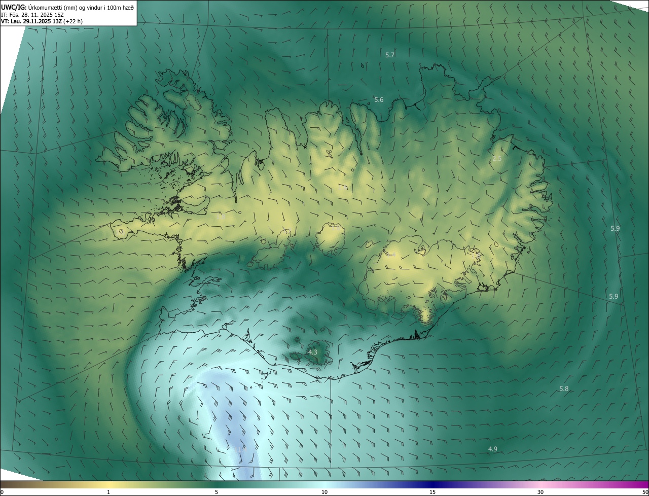649x496 pixels.
Task: Click the lower 5.9 value label east of Iceland
Action: tap(614, 296)
